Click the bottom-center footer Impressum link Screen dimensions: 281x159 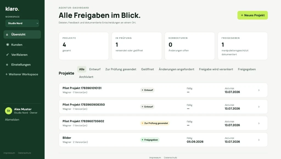click(x=155, y=158)
